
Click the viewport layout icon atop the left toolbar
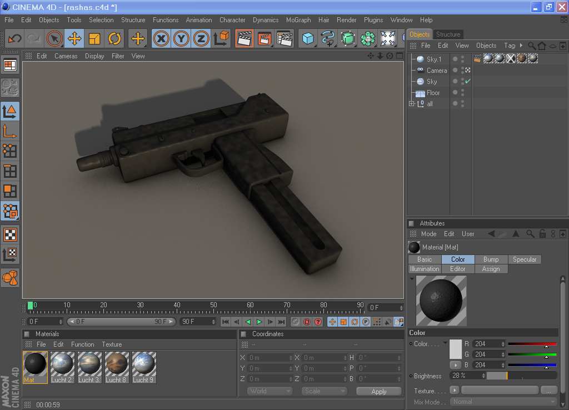pyautogui.click(x=10, y=66)
